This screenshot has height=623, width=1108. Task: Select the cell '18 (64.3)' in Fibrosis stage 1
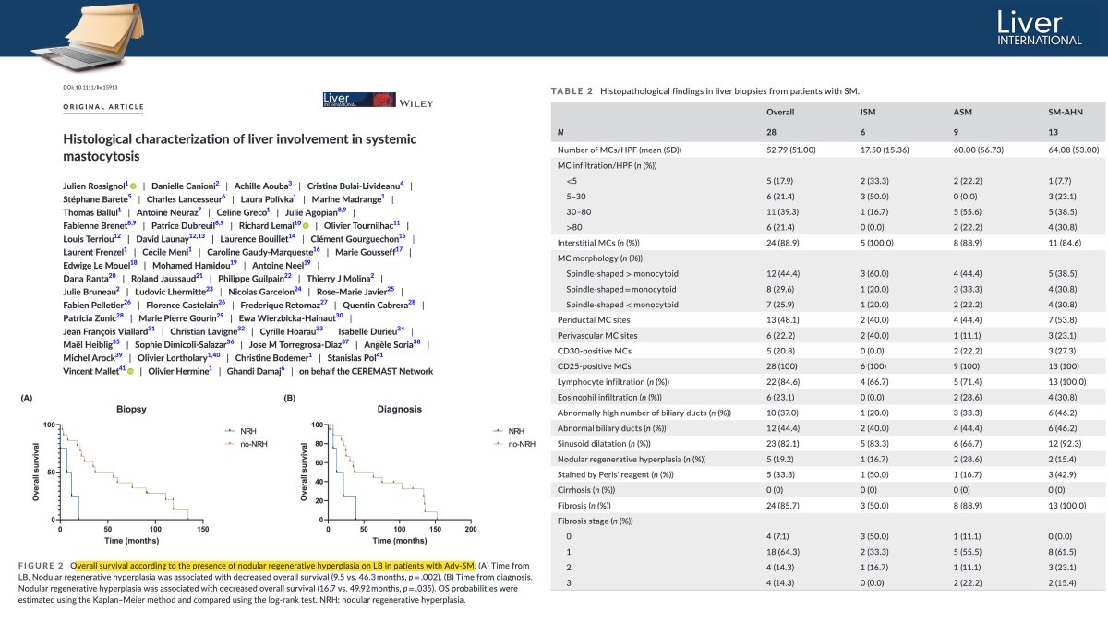click(x=784, y=551)
